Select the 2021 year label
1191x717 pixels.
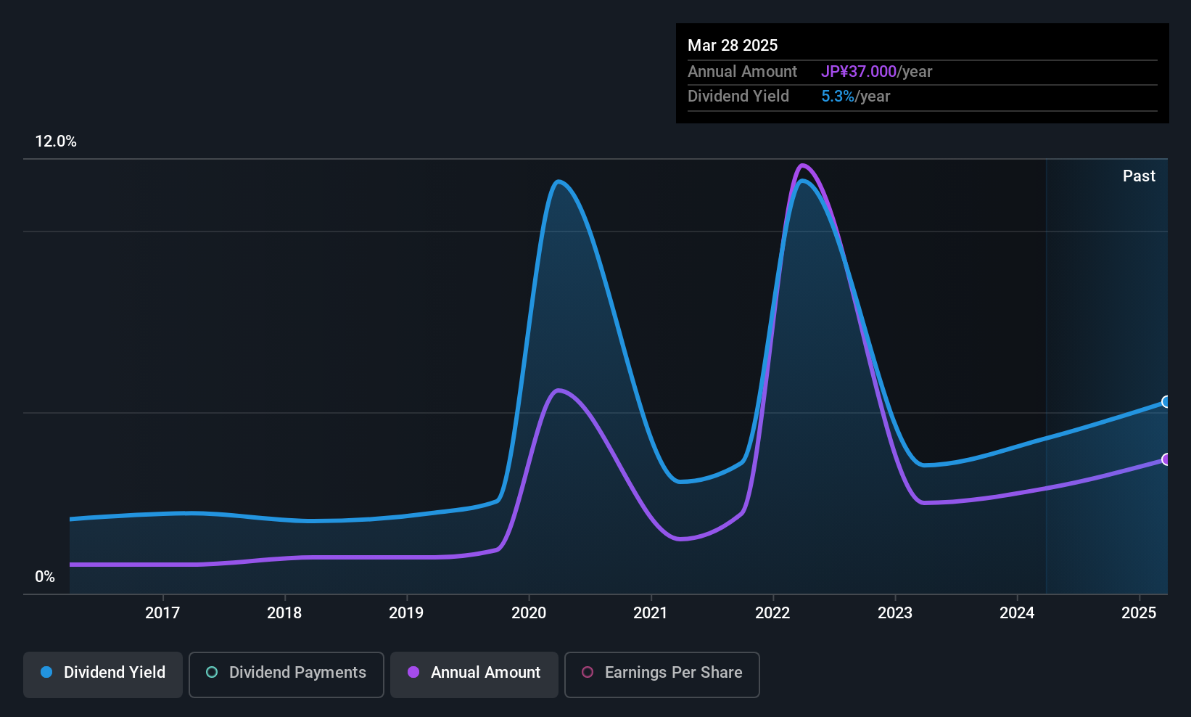click(651, 612)
